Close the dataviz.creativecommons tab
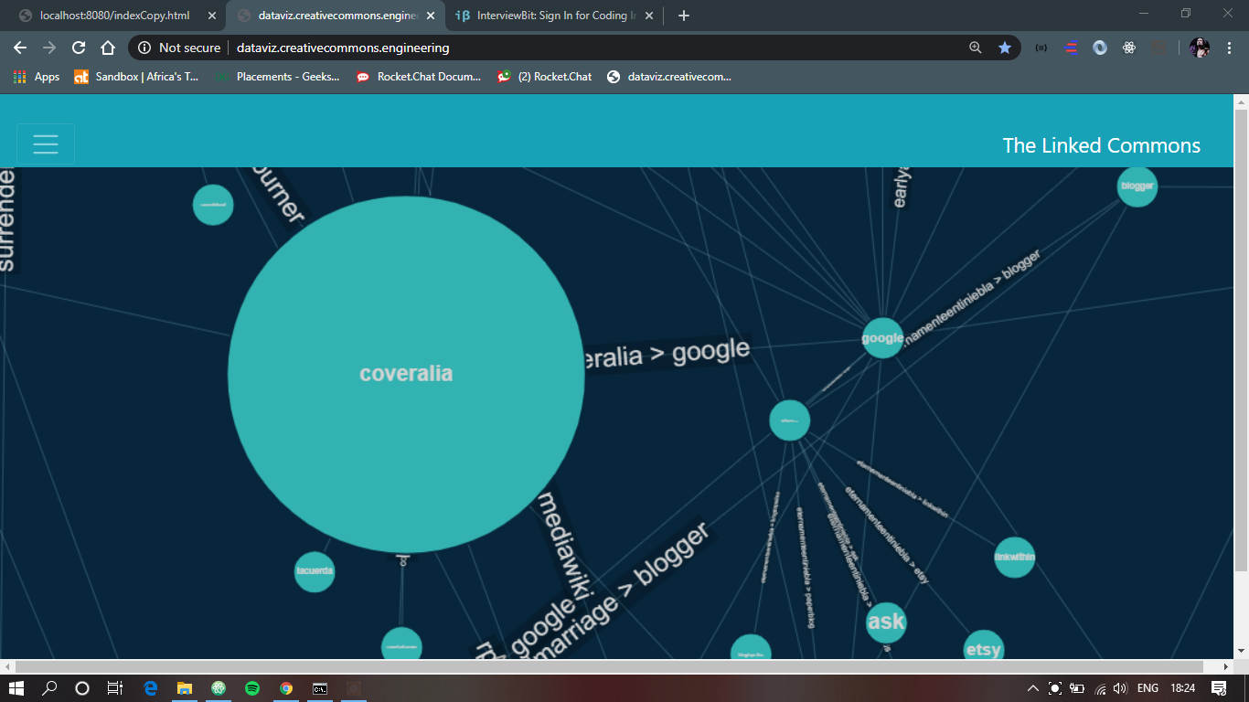The width and height of the screenshot is (1249, 702). (x=431, y=16)
